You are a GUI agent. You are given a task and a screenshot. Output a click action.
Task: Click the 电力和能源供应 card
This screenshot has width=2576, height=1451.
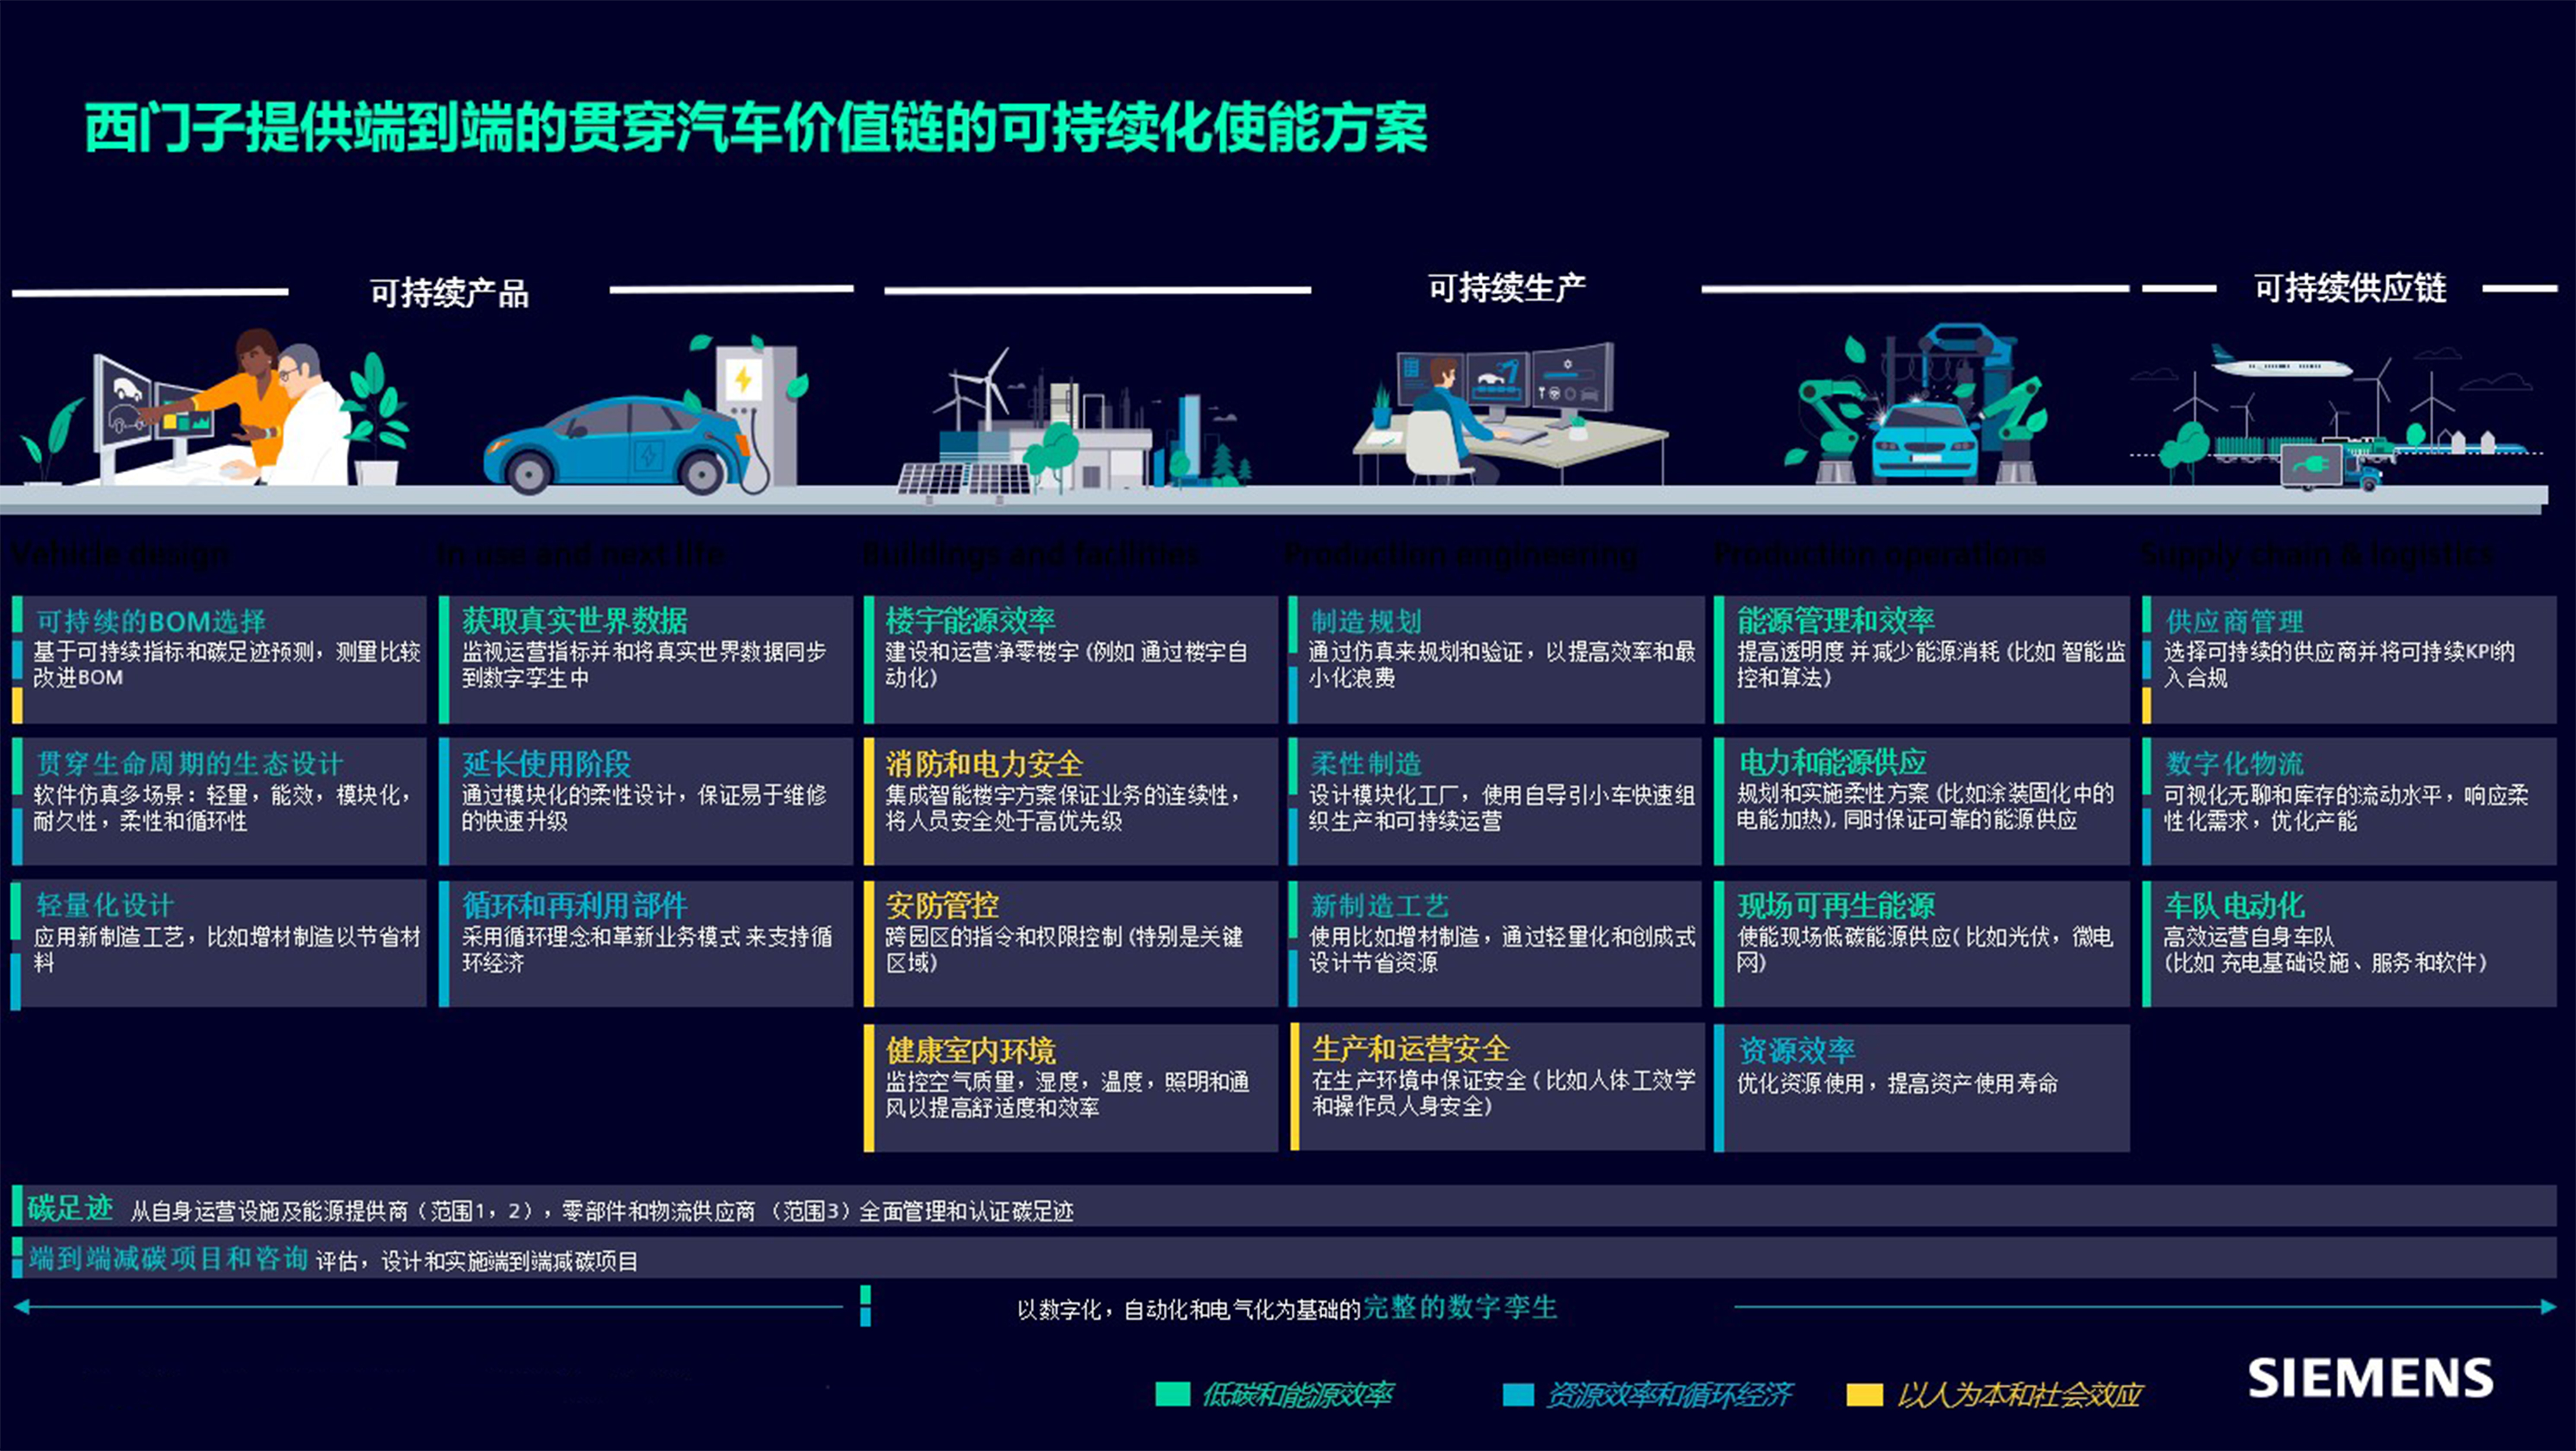click(x=1922, y=801)
